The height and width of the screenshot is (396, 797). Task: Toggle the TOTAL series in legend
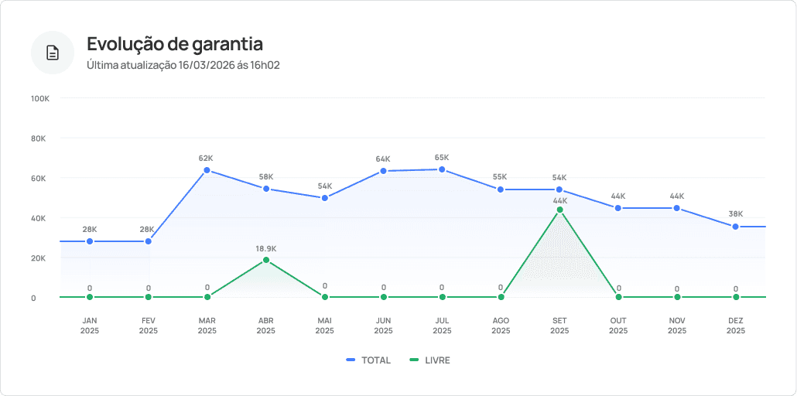point(368,360)
